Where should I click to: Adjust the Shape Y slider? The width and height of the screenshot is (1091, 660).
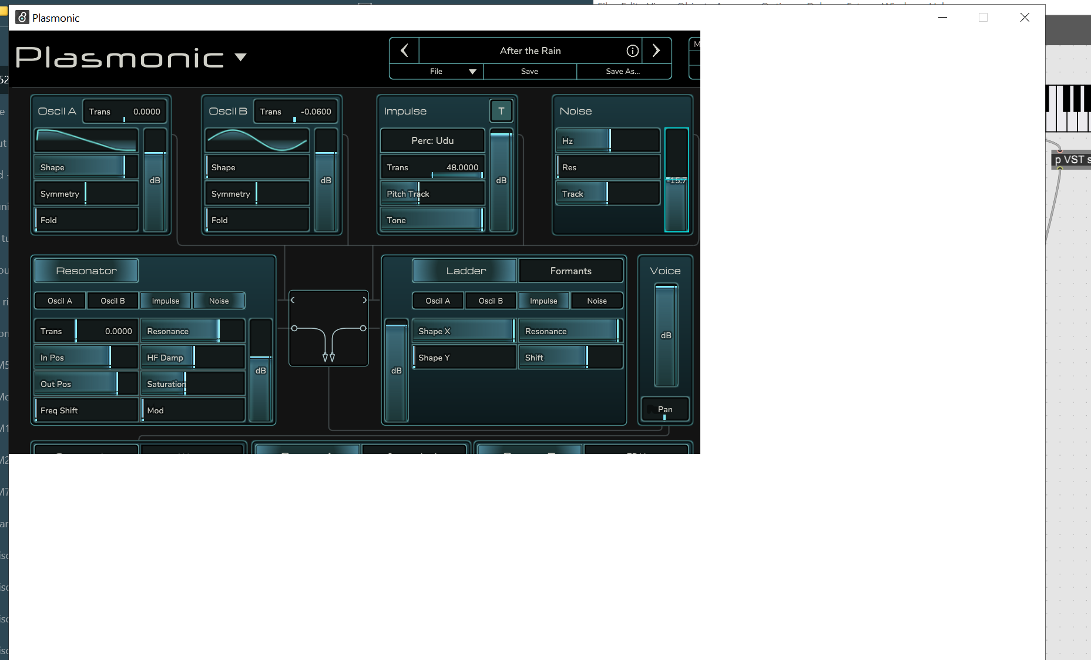465,358
